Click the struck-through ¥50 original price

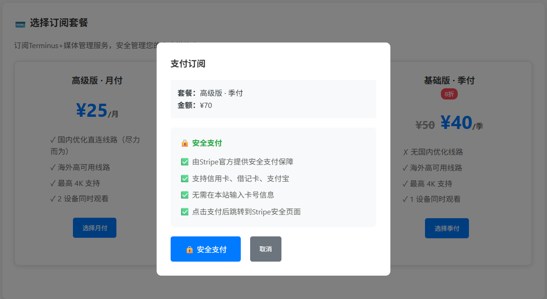click(x=425, y=125)
